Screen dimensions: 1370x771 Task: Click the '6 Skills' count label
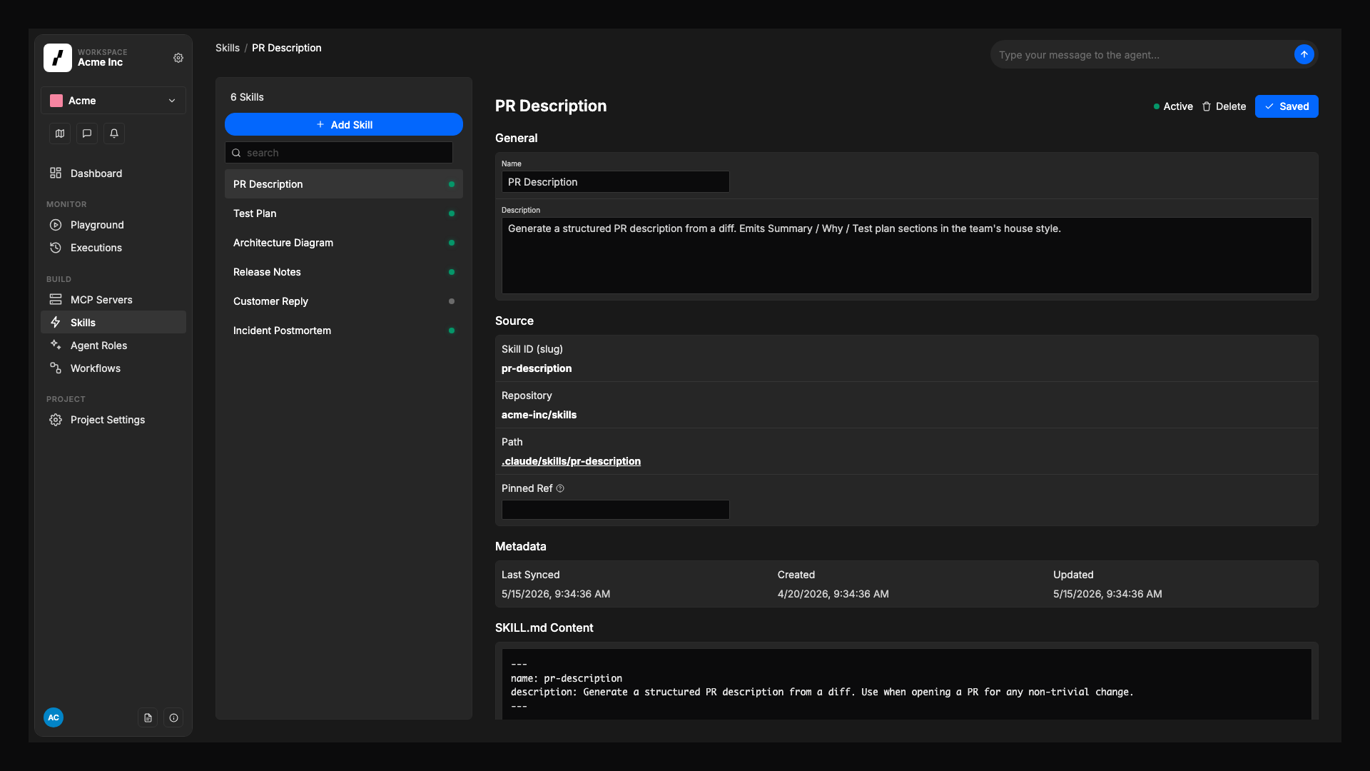[x=247, y=97]
